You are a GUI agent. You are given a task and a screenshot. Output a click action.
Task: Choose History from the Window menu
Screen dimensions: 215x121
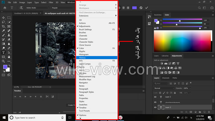[97, 58]
